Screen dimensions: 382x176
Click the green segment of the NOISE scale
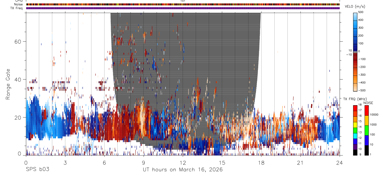pos(367,130)
